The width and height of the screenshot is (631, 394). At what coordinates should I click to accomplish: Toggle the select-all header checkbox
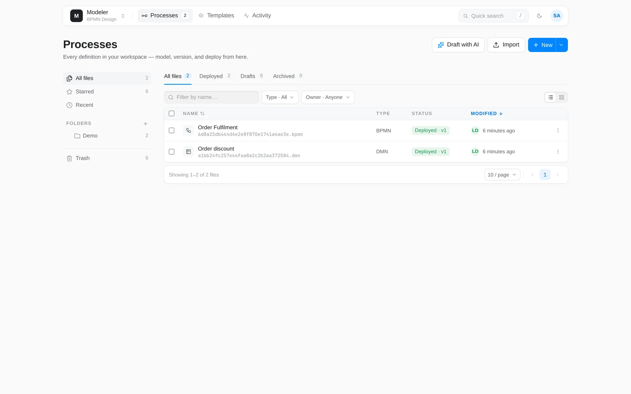[x=172, y=113]
